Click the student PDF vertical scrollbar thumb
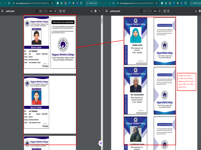Image resolution: width=201 pixels, height=150 pixels. coord(102,20)
